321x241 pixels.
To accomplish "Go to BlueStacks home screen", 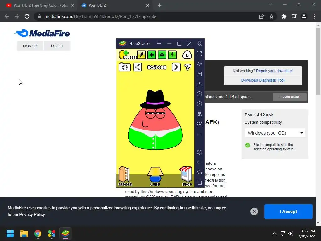I will pyautogui.click(x=199, y=172).
